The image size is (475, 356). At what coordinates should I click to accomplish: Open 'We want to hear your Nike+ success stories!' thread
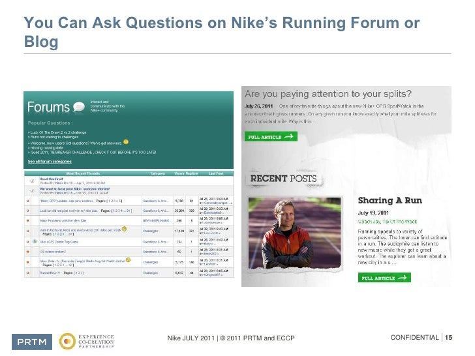click(x=75, y=189)
